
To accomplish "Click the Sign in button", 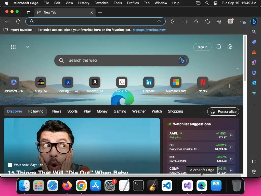I will tap(202, 47).
